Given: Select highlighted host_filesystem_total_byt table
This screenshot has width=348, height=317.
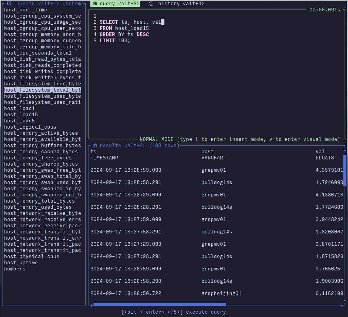Looking at the screenshot, I should tap(42, 90).
